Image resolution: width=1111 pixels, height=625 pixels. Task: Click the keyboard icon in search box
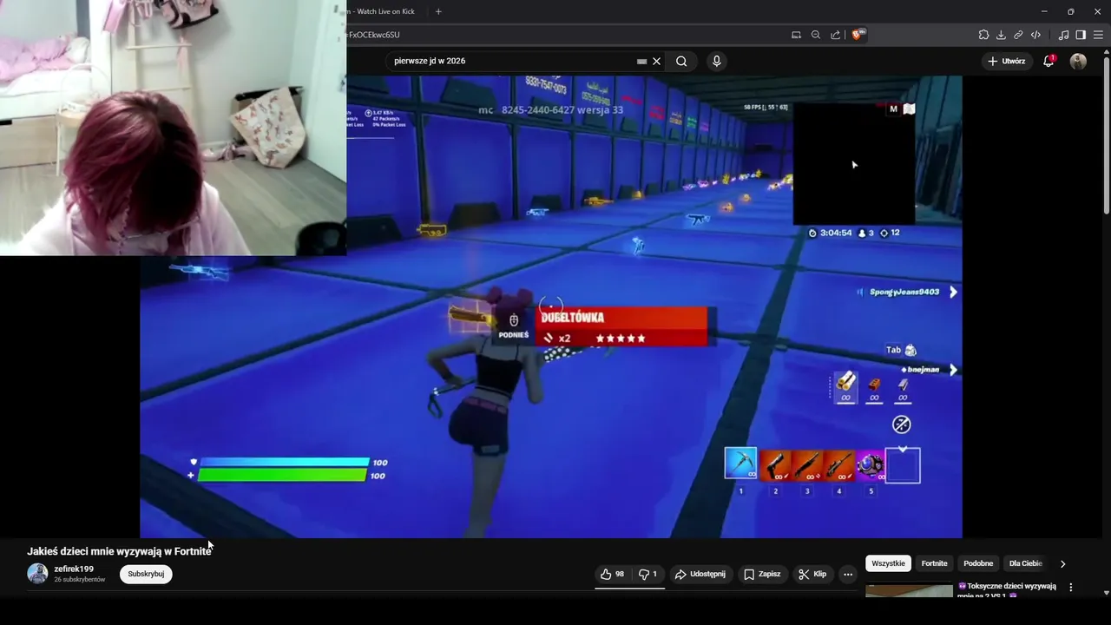(x=641, y=61)
